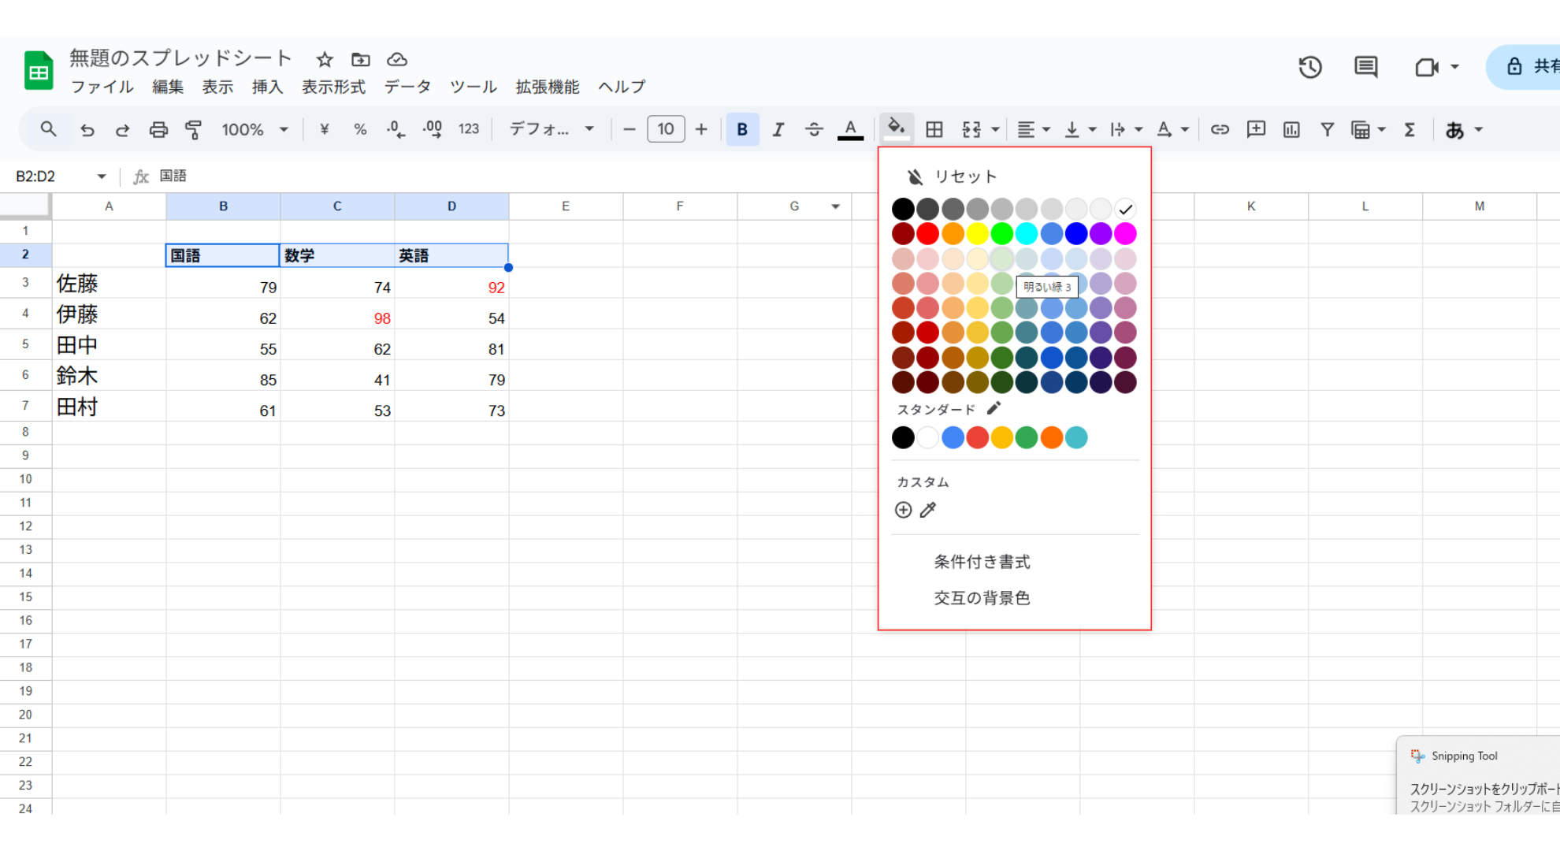
Task: Start a Meet video call
Action: point(1427,67)
